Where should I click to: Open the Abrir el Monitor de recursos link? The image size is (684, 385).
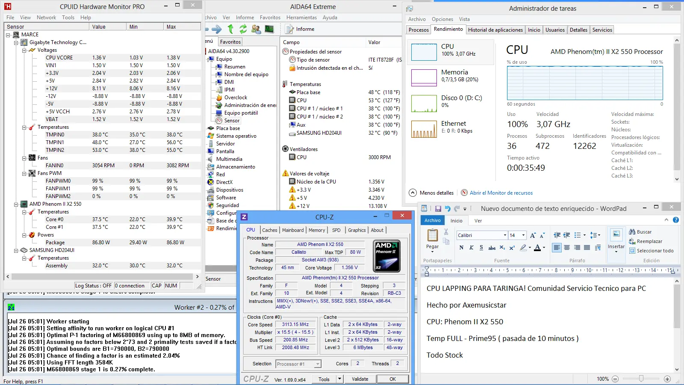click(x=501, y=193)
